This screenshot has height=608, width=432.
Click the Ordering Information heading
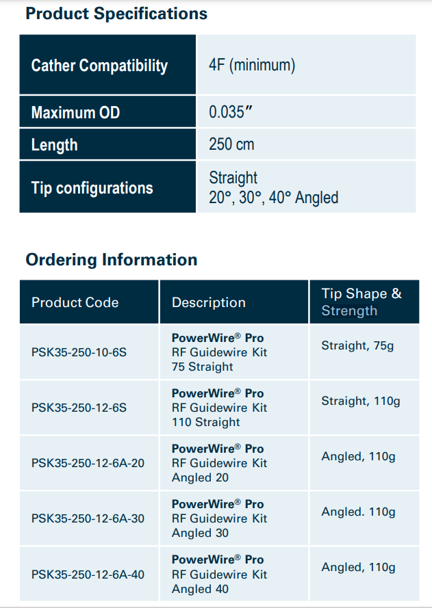tap(112, 260)
